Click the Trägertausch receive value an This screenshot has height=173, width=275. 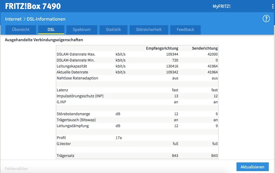click(x=176, y=120)
